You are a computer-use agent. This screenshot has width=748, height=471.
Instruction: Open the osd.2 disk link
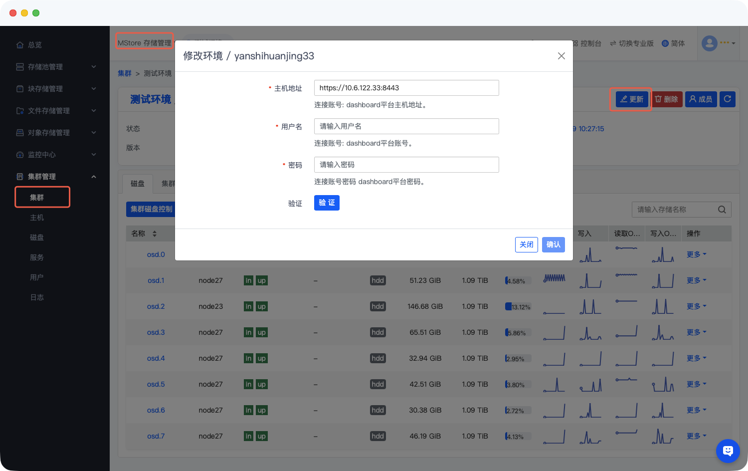(156, 306)
